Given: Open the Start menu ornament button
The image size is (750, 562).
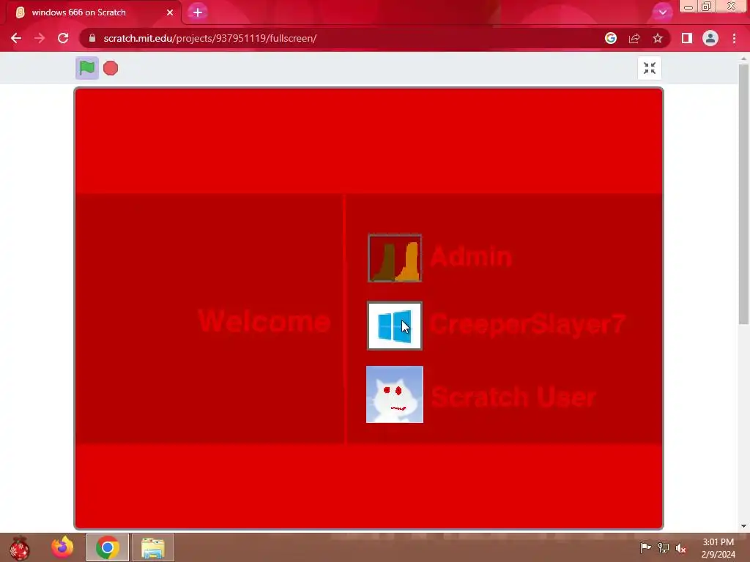Looking at the screenshot, I should click(x=19, y=547).
